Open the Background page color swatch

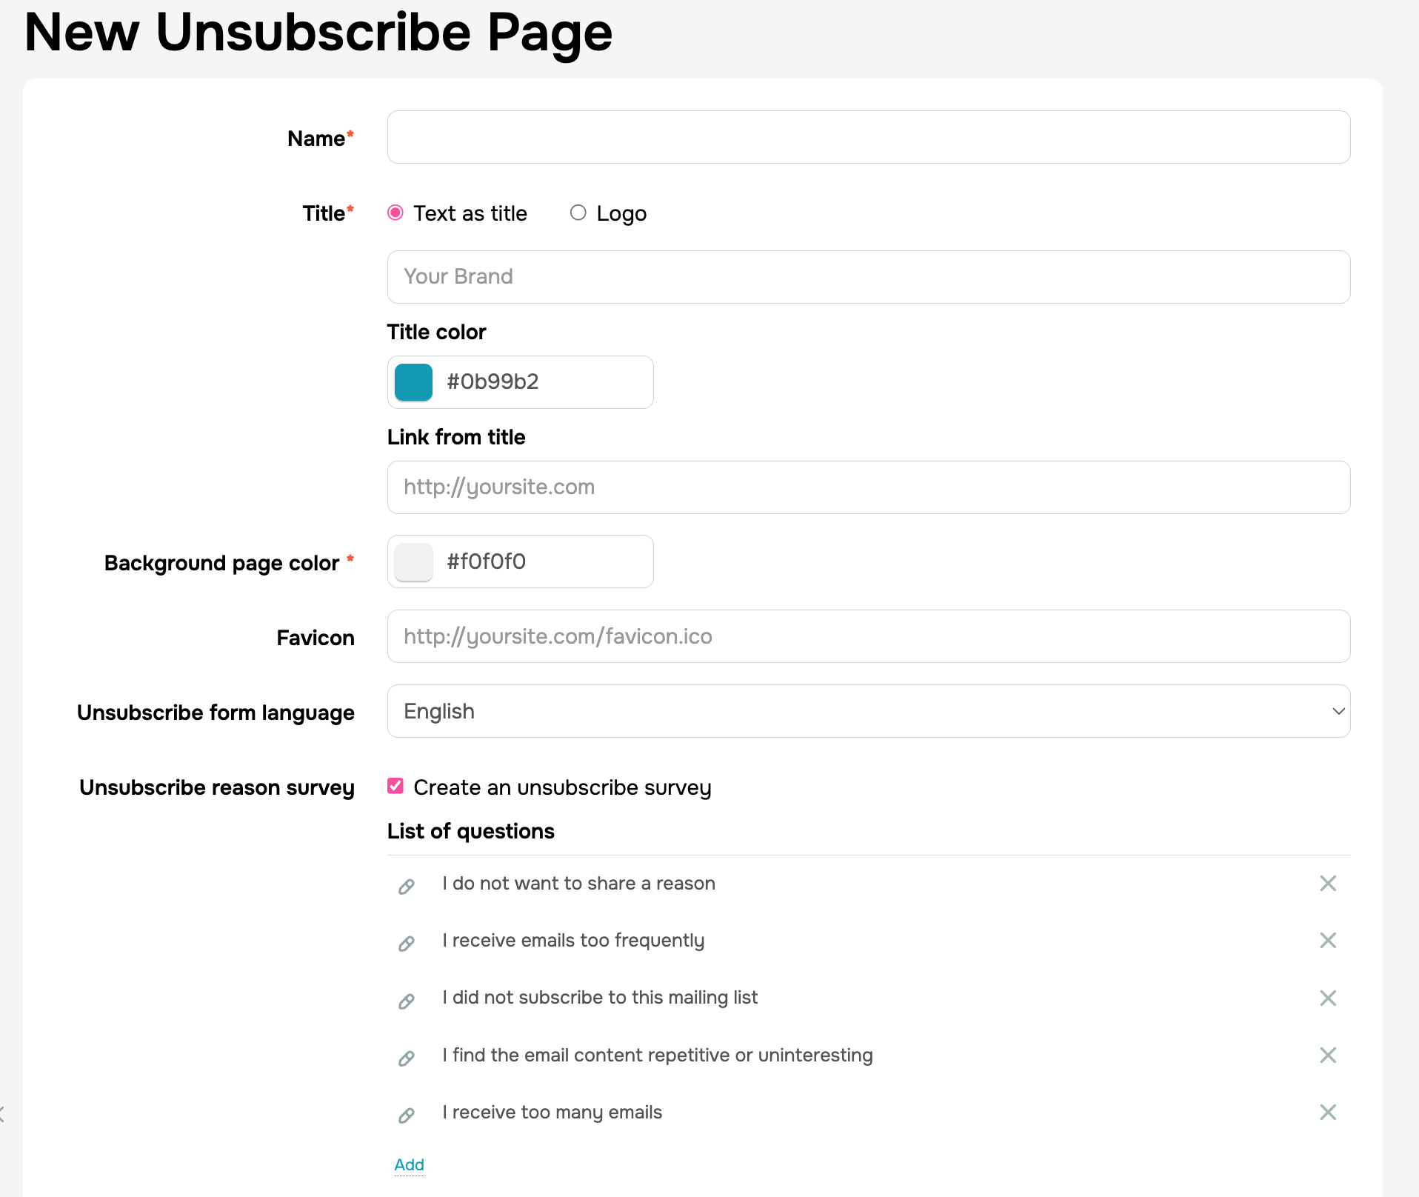pyautogui.click(x=413, y=561)
